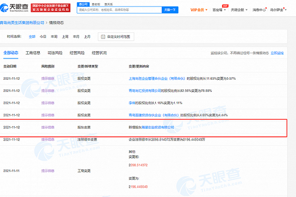This screenshot has height=197, width=296.
Task: Filter time by 上月
Action: (x=87, y=37)
